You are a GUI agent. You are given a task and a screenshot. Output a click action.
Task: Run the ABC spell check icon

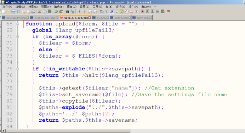(169, 11)
